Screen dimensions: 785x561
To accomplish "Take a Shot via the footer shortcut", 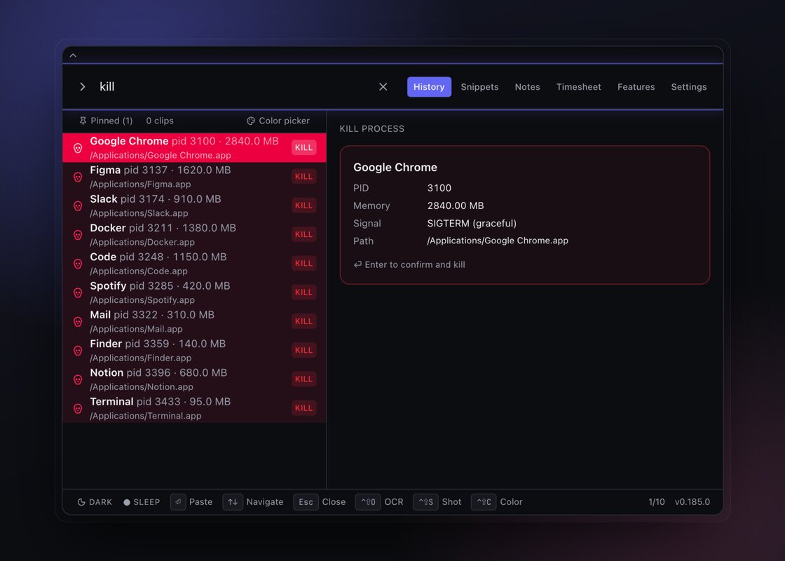I will coord(437,502).
